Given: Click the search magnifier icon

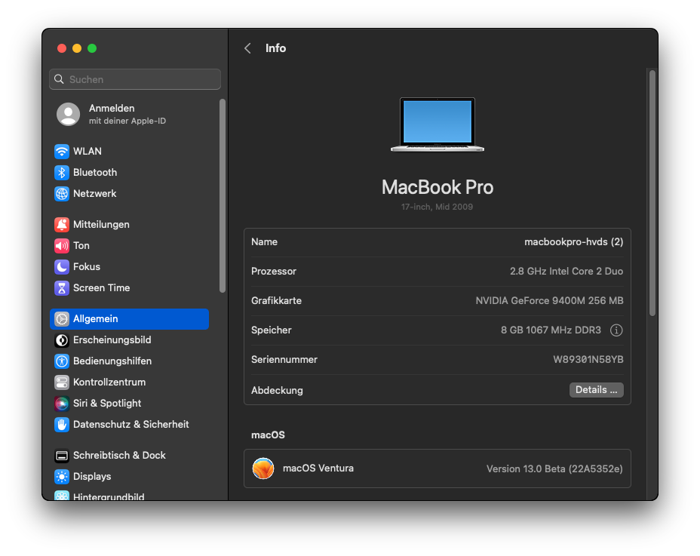Looking at the screenshot, I should click(59, 79).
